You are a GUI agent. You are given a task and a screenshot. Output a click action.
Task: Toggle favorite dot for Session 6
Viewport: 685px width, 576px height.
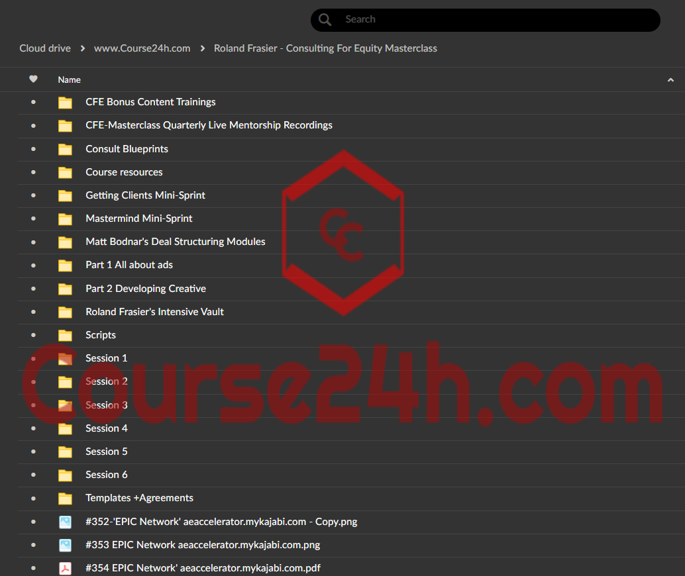tap(33, 475)
